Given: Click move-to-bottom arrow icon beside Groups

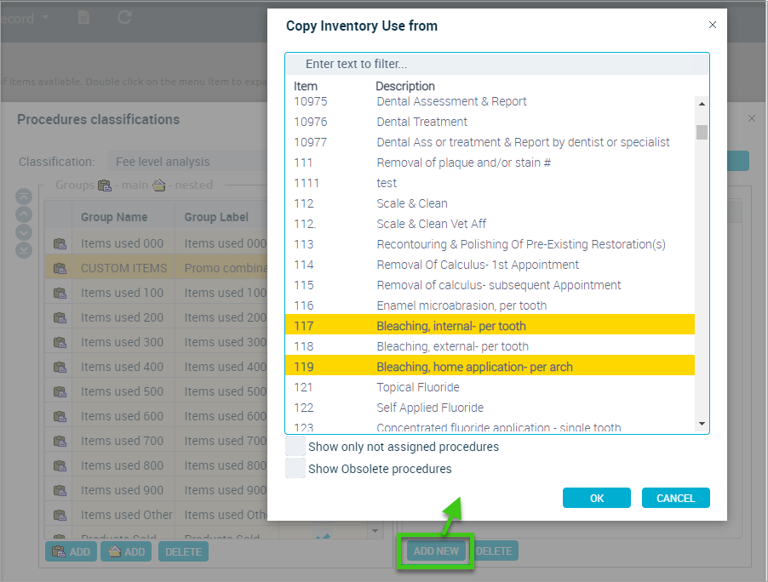Looking at the screenshot, I should [x=24, y=251].
